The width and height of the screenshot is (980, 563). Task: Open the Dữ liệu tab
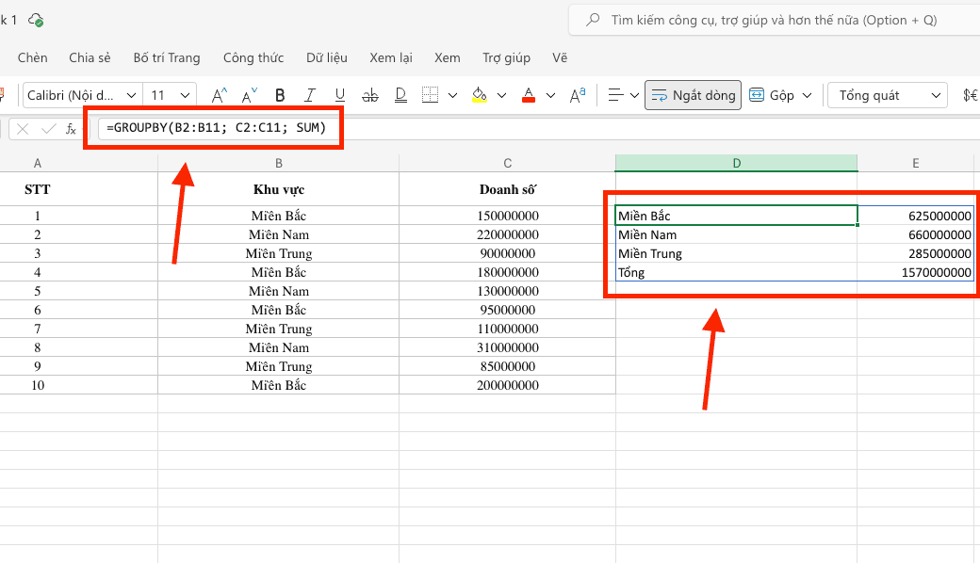(327, 58)
